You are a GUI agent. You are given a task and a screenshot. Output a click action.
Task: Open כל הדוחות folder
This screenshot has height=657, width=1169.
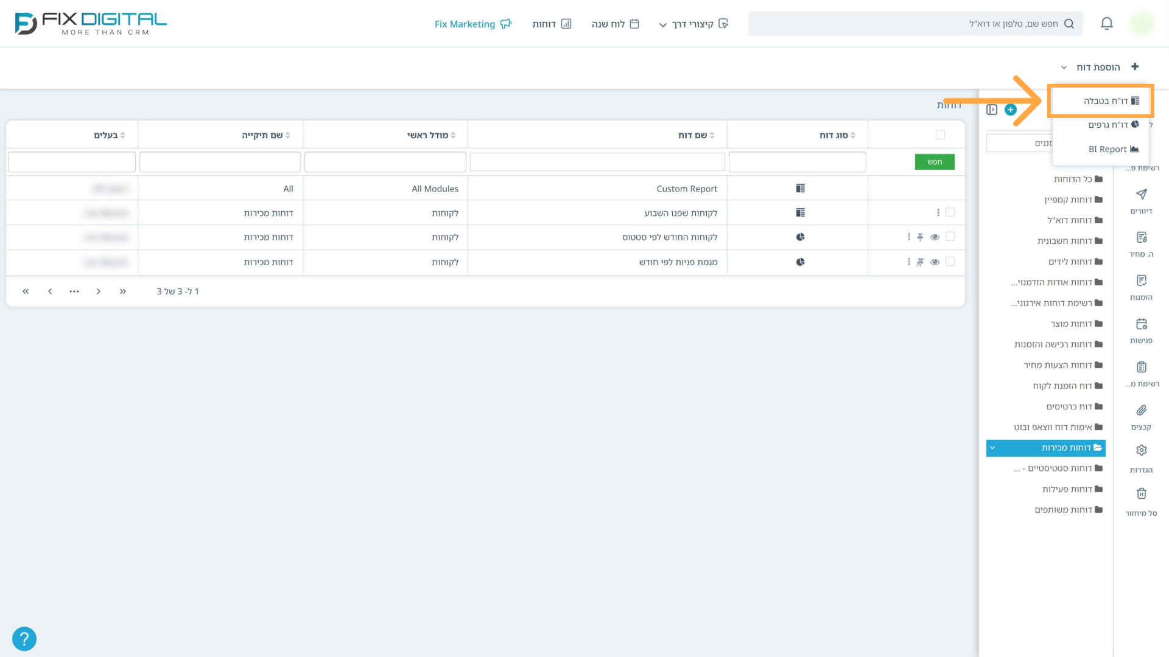(x=1078, y=179)
